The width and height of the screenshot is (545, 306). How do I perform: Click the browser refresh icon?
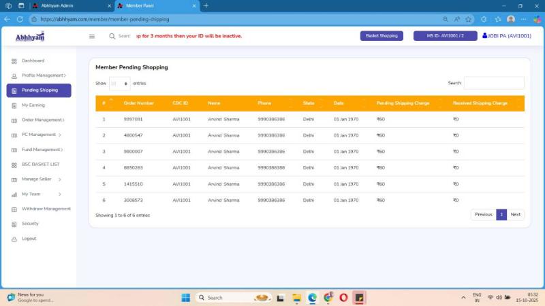(20, 19)
